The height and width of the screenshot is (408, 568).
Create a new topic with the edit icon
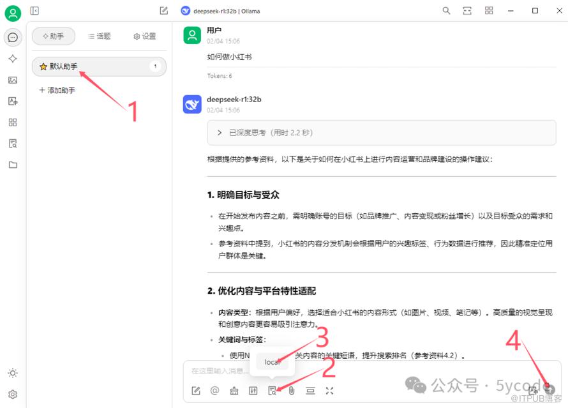pyautogui.click(x=164, y=10)
